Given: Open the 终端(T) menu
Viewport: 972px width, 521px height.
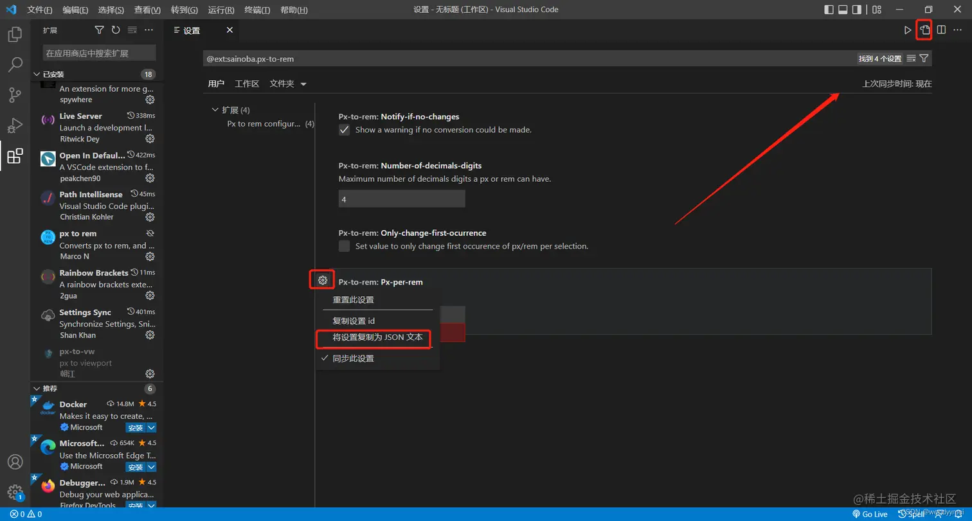Looking at the screenshot, I should click(258, 10).
